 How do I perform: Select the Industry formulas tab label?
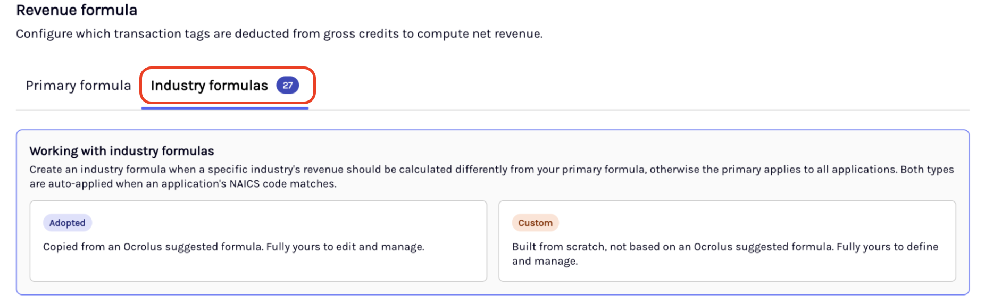coord(209,86)
